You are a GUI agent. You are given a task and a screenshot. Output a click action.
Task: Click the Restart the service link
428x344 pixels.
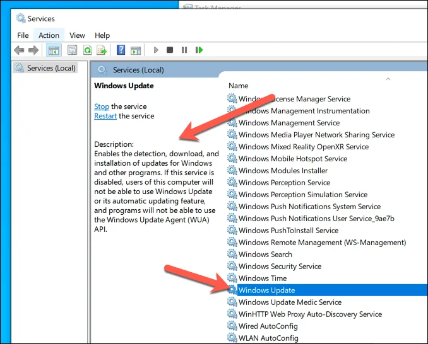coord(105,116)
